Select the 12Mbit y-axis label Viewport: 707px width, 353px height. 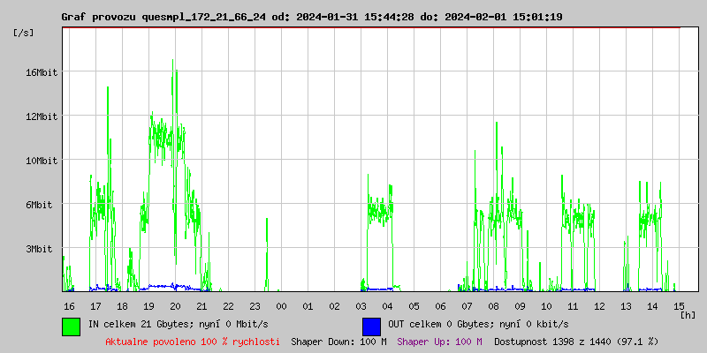(41, 116)
